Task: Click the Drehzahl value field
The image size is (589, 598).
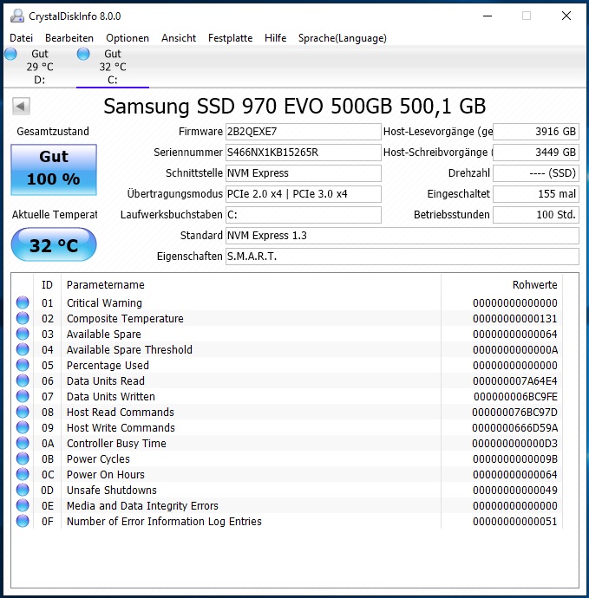Action: [536, 173]
